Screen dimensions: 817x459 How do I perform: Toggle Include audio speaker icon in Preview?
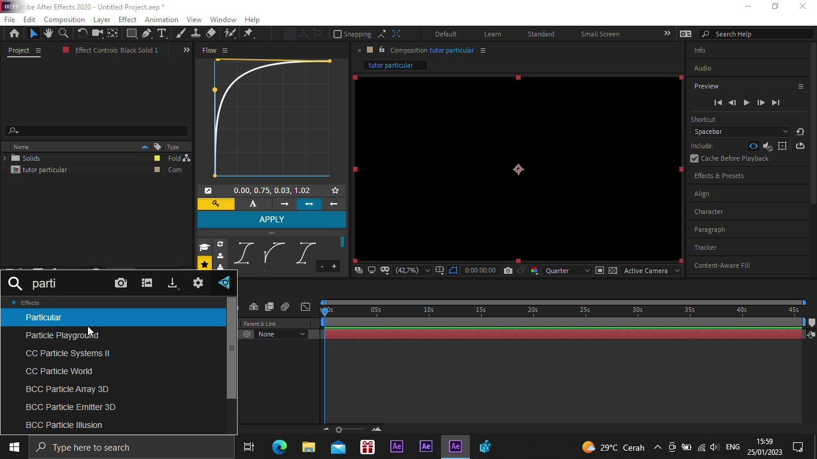point(768,146)
